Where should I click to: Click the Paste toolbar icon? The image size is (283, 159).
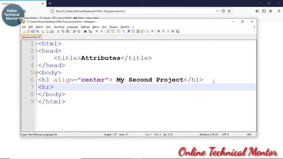(68, 31)
